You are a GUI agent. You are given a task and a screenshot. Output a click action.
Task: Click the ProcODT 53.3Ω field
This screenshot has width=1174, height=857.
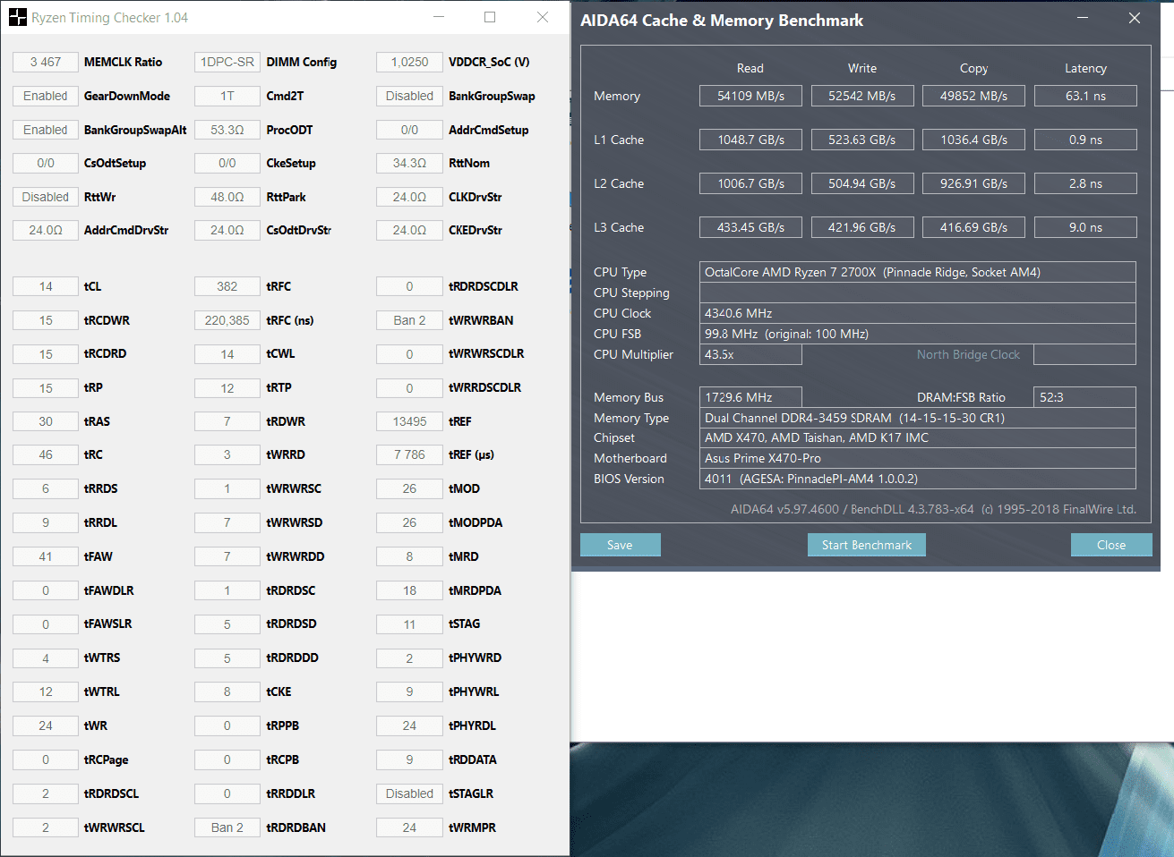pyautogui.click(x=227, y=130)
